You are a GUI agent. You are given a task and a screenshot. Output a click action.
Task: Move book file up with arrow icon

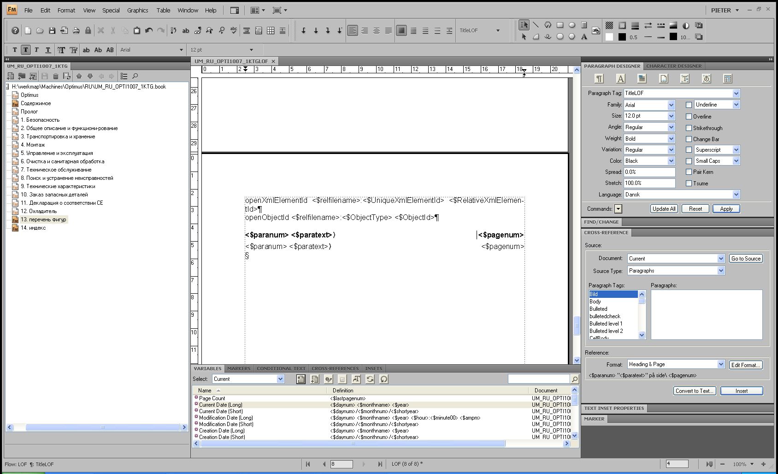click(x=79, y=76)
